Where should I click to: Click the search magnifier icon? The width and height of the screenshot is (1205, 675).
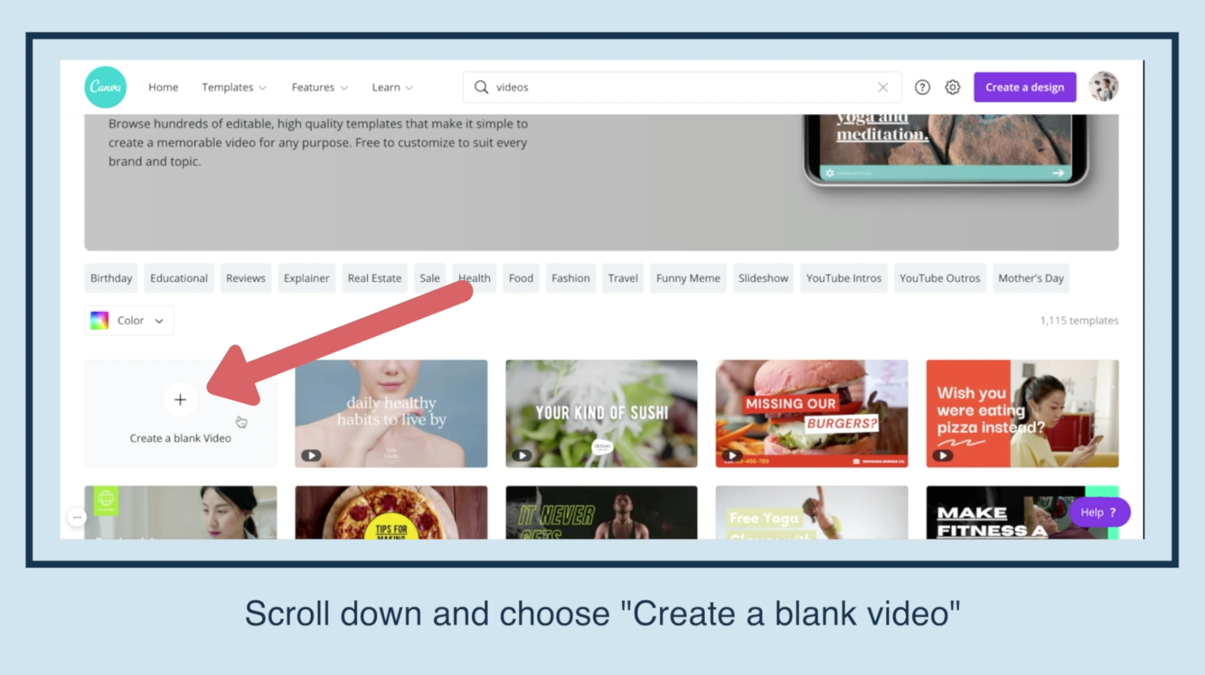pos(481,87)
